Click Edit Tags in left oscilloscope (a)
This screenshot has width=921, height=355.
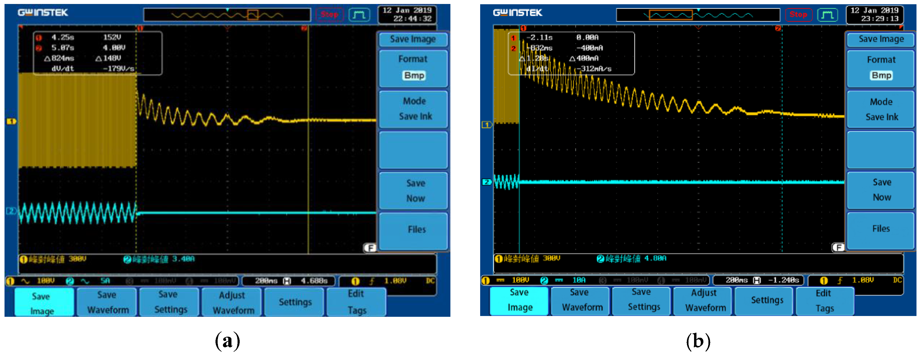pos(356,302)
